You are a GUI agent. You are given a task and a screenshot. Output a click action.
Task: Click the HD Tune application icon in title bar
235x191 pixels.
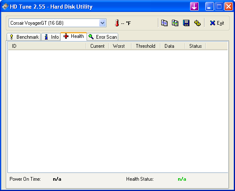click(x=5, y=7)
